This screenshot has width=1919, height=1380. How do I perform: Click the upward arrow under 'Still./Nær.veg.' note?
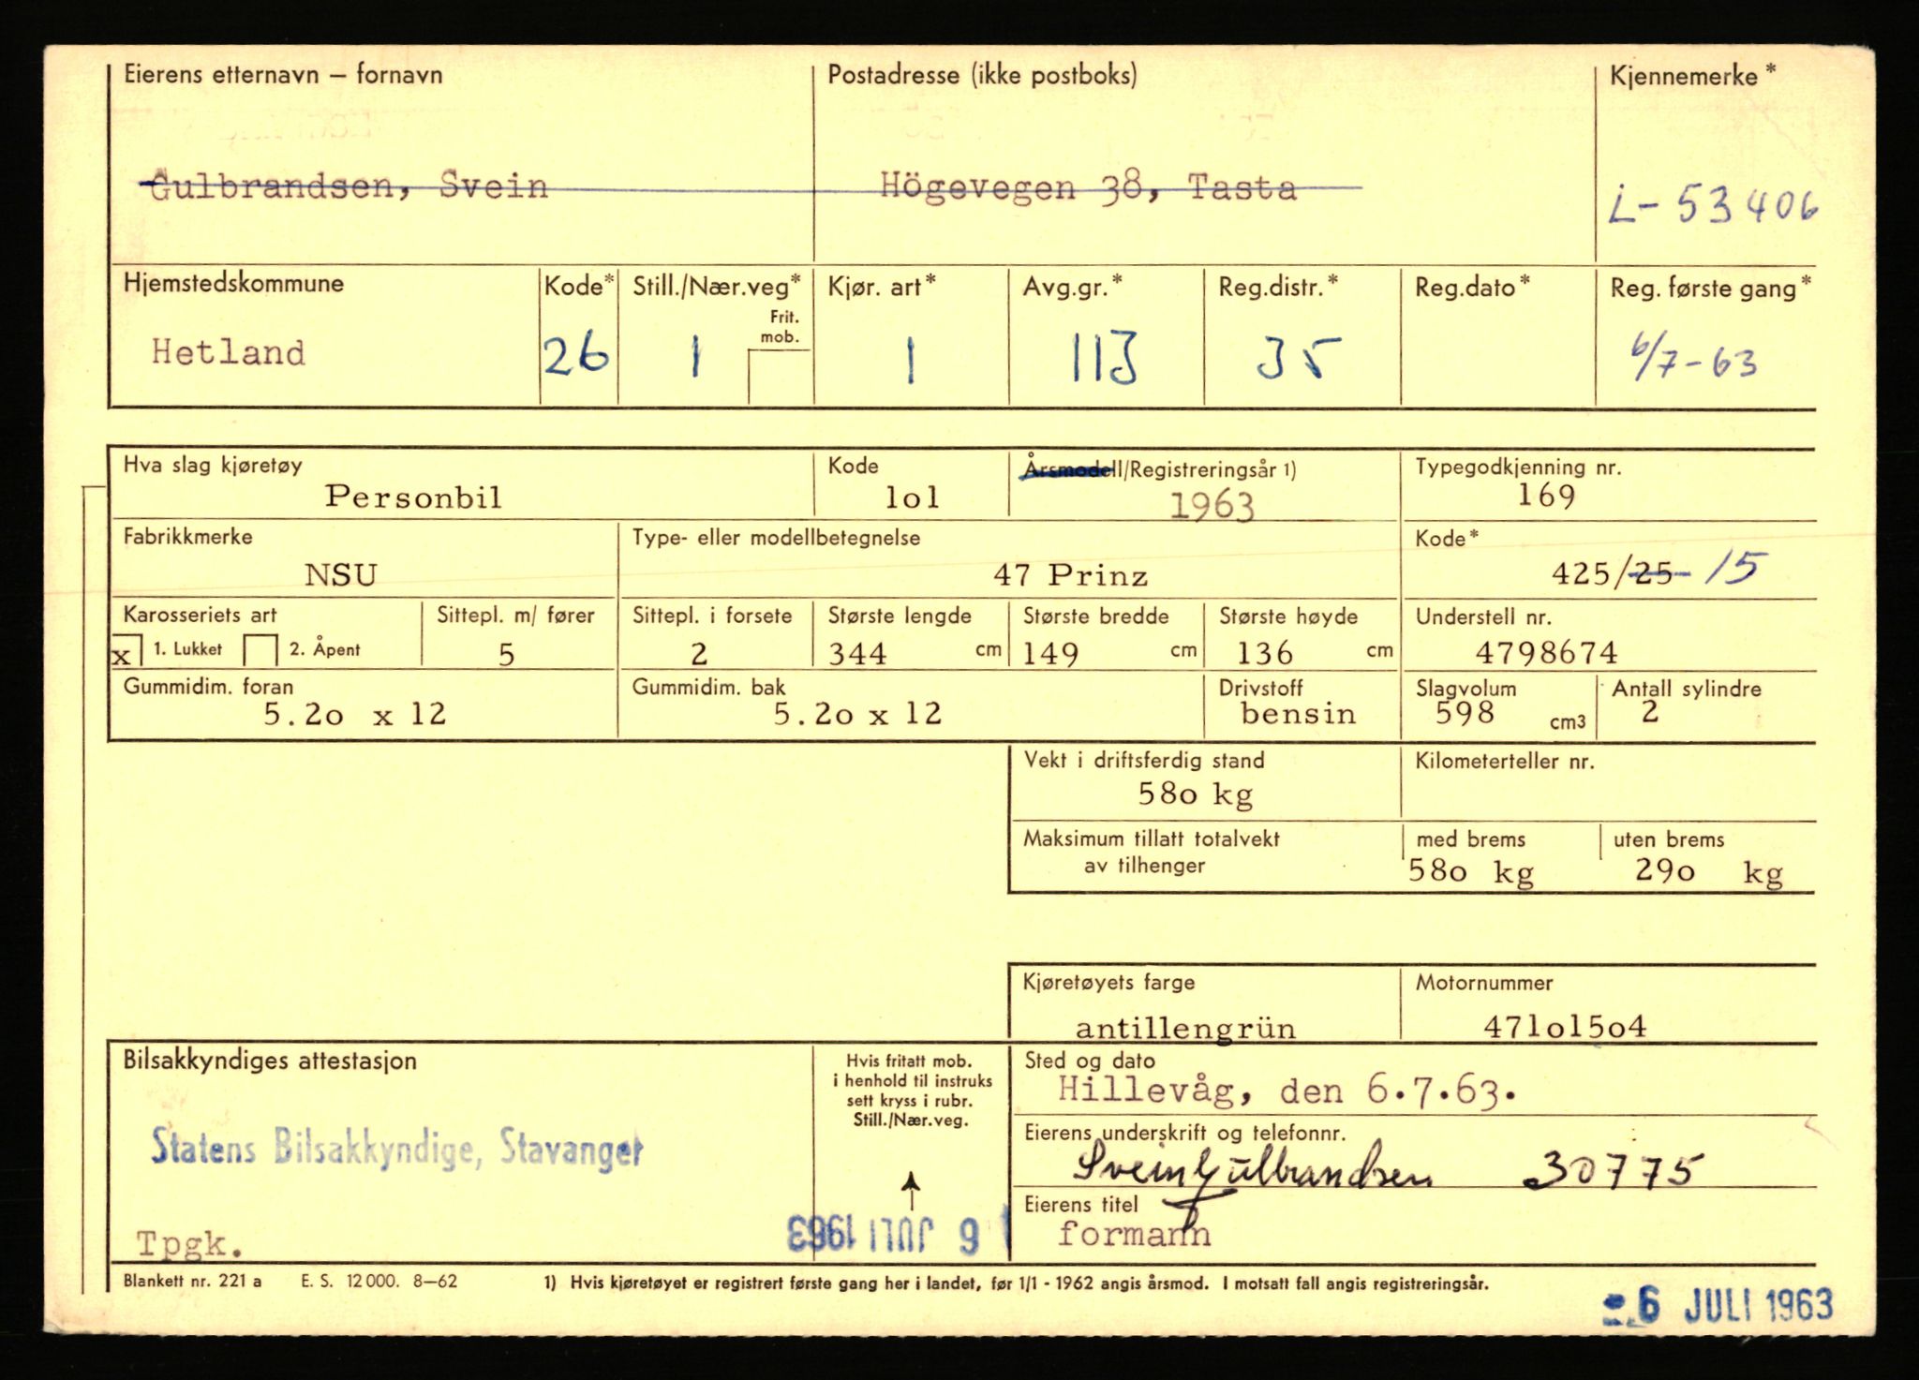click(x=911, y=1192)
